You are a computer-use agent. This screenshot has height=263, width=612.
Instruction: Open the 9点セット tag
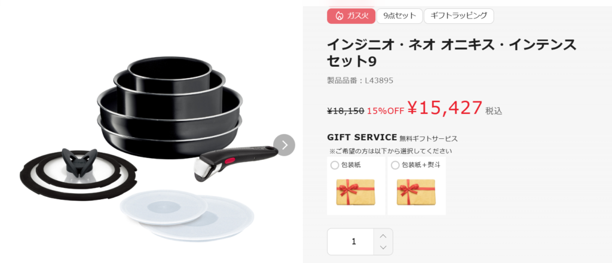coord(399,16)
